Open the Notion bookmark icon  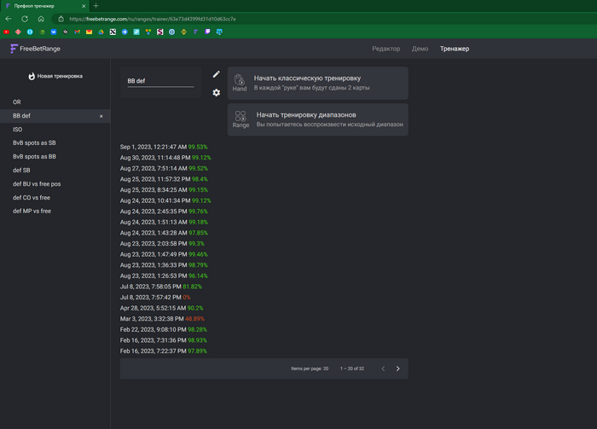113,32
